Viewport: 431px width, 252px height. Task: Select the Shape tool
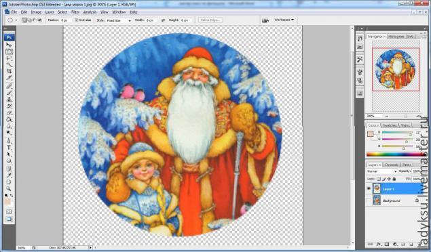[x=9, y=161]
